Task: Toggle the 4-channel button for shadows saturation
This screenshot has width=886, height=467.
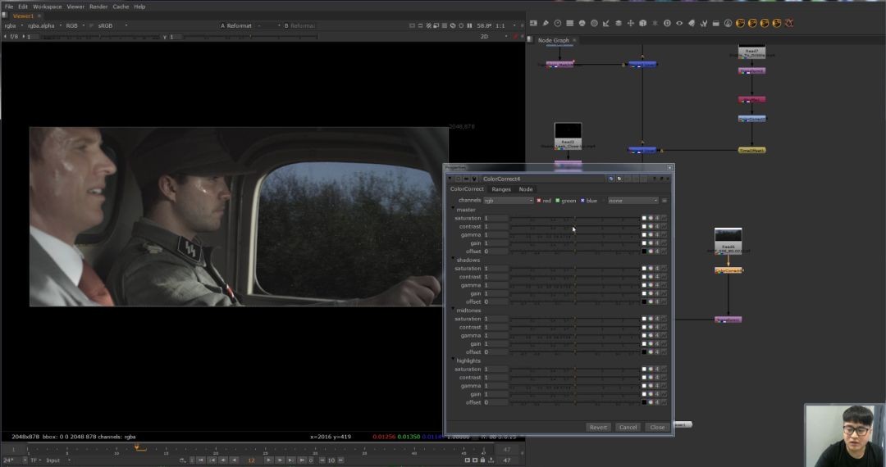Action: click(657, 269)
